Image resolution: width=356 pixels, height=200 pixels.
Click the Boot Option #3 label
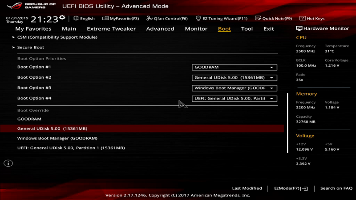34,88
